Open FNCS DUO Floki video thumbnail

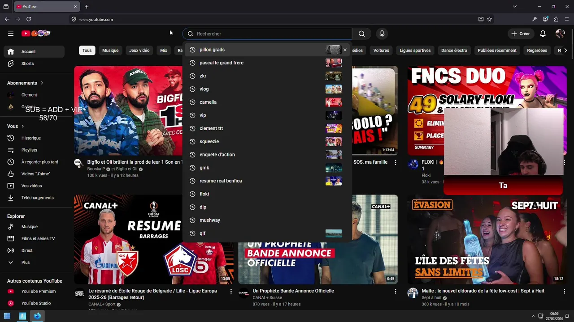[487, 110]
